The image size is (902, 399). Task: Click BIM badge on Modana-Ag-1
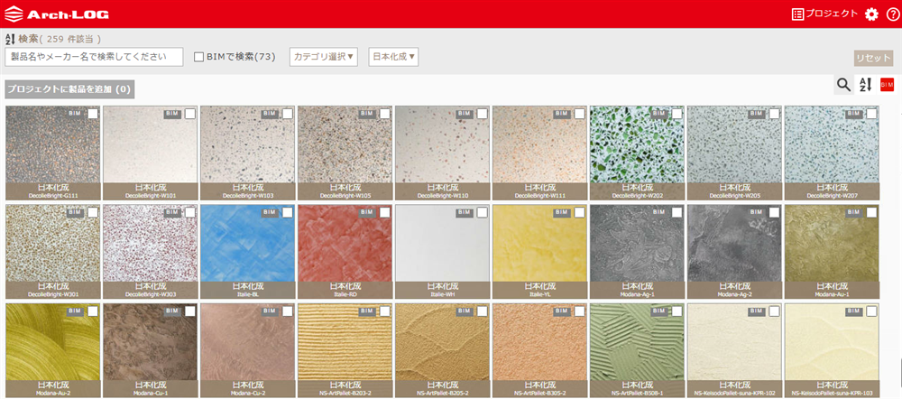tap(659, 212)
